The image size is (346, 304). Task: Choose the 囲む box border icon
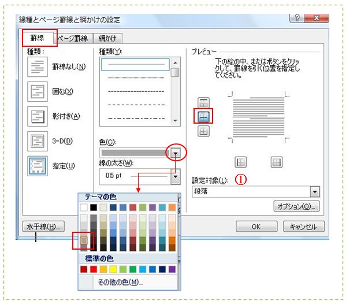tap(38, 91)
